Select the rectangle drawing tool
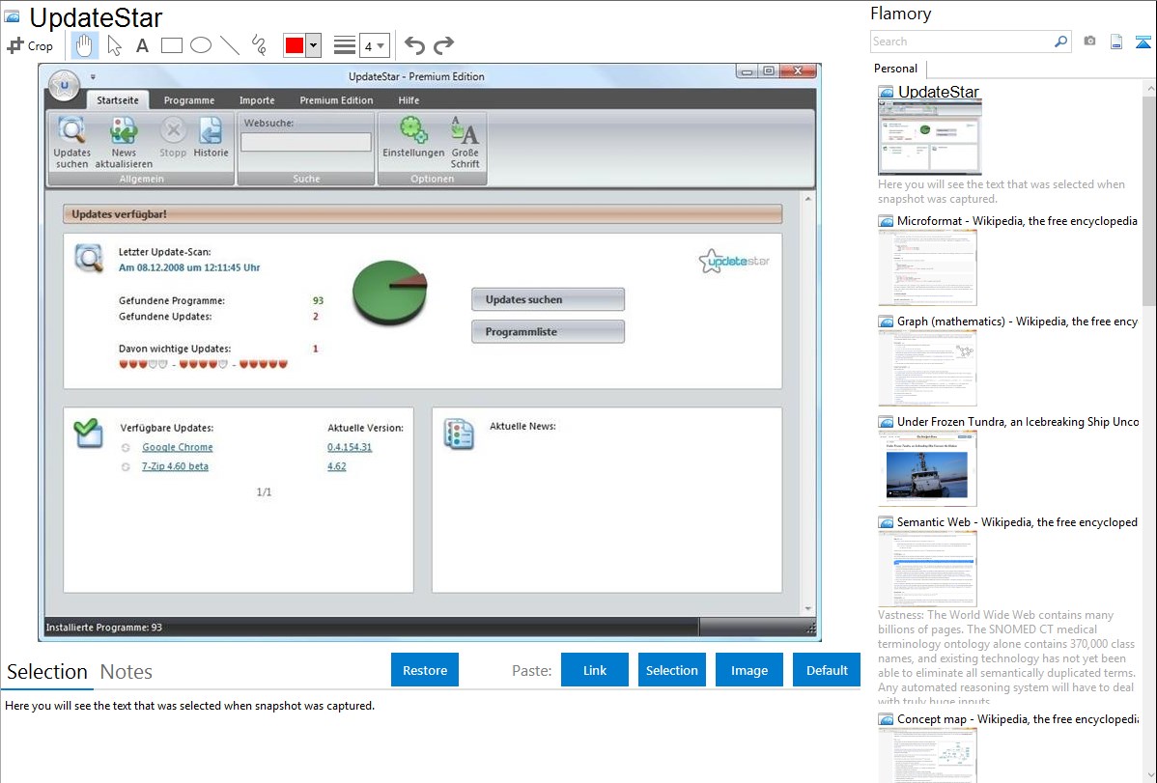The height and width of the screenshot is (783, 1157). pyautogui.click(x=171, y=45)
